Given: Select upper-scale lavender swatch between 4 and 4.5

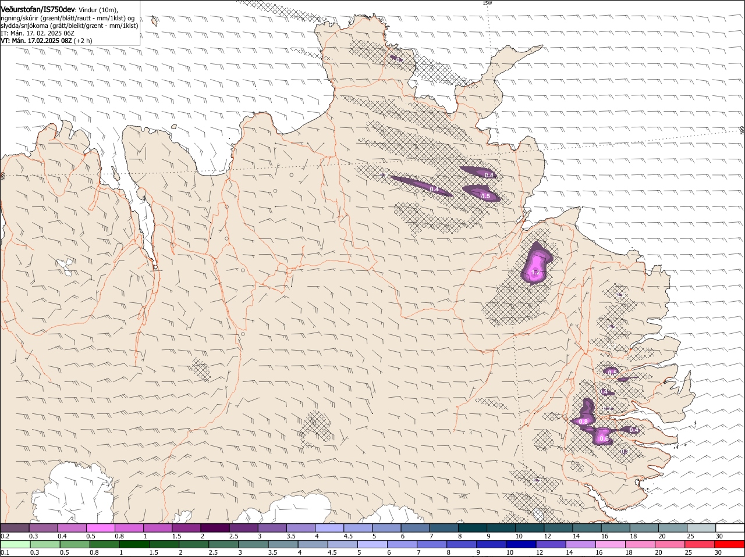Looking at the screenshot, I should (329, 527).
